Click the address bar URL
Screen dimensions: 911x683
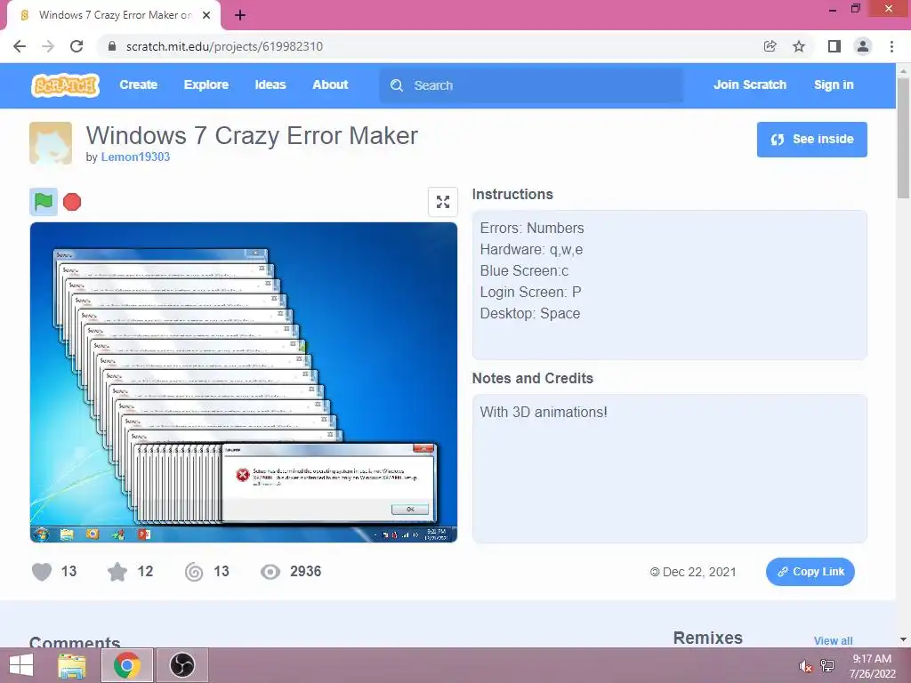pyautogui.click(x=224, y=46)
